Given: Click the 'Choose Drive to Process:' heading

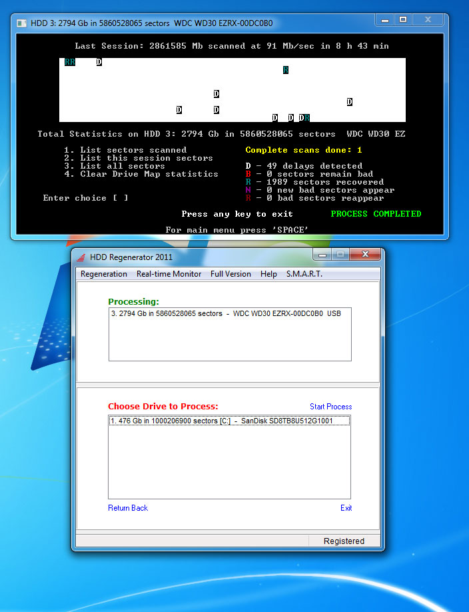Looking at the screenshot, I should (x=163, y=406).
